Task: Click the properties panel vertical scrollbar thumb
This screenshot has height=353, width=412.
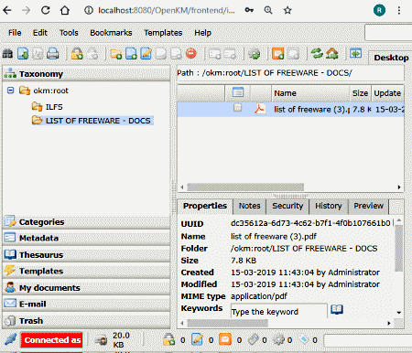Action: pyautogui.click(x=398, y=248)
